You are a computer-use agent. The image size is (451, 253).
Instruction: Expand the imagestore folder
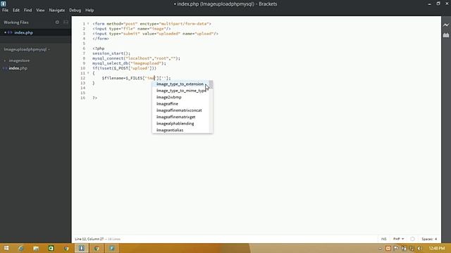(x=5, y=61)
